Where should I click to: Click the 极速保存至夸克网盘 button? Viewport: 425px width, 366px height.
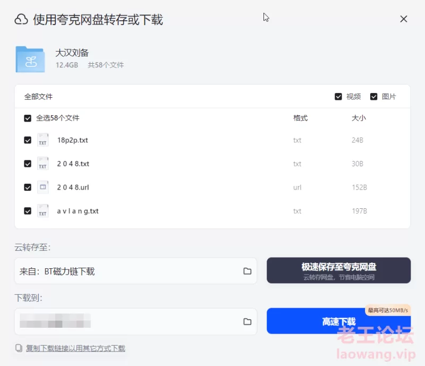tap(338, 270)
